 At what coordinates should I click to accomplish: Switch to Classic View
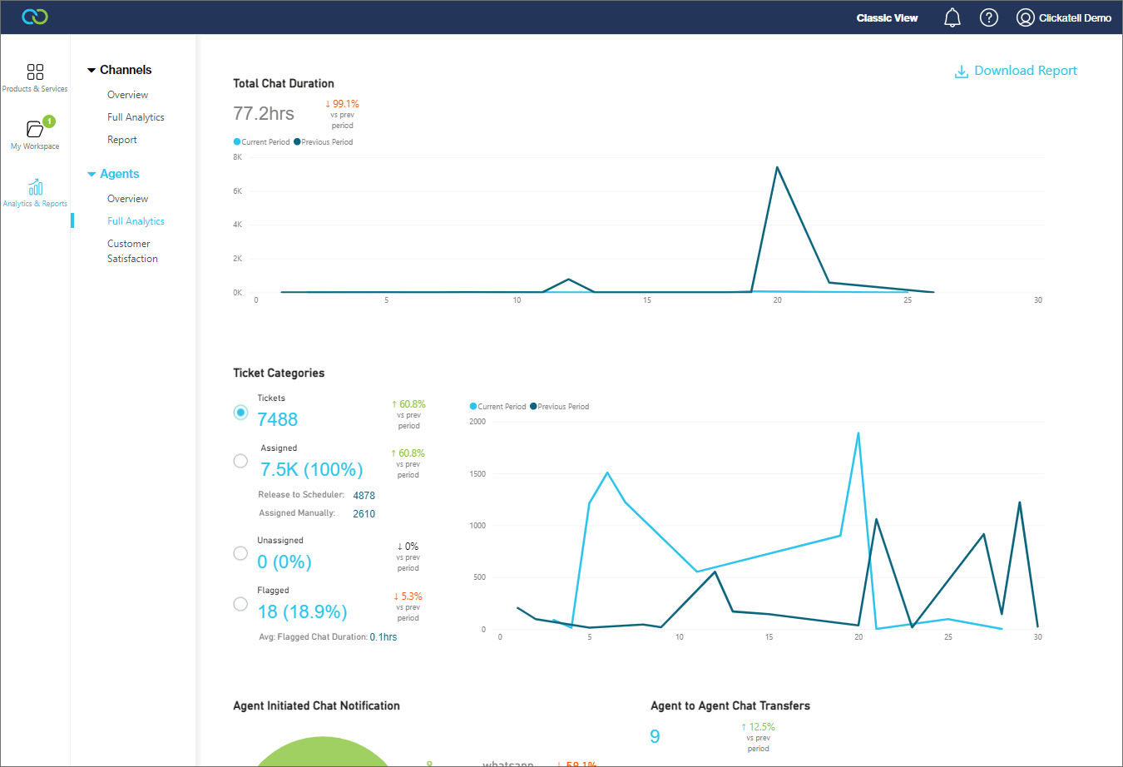tap(887, 17)
